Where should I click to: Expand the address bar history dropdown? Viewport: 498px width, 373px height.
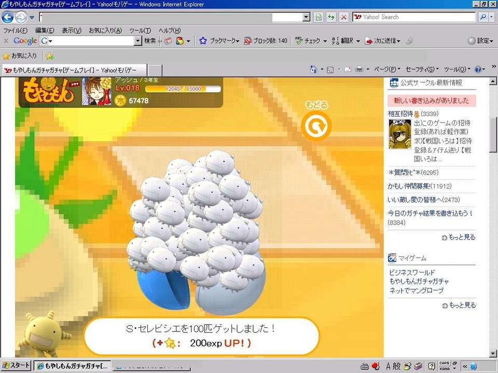tap(306, 17)
